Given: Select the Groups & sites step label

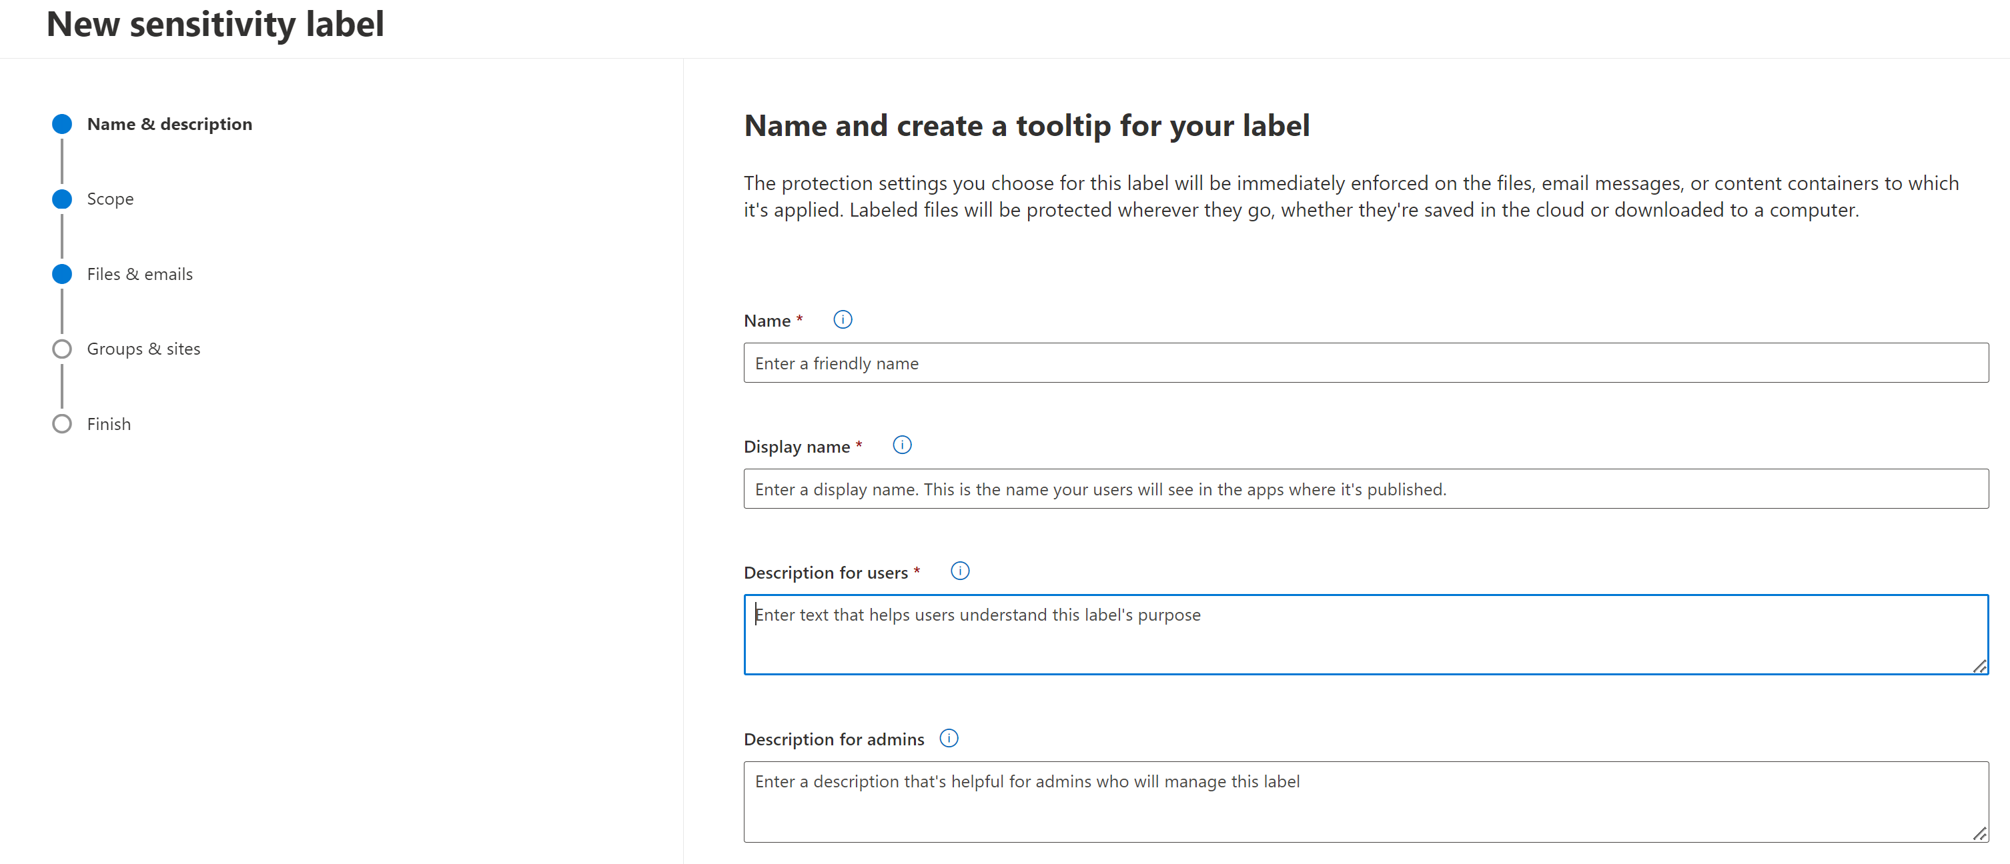Looking at the screenshot, I should (143, 349).
